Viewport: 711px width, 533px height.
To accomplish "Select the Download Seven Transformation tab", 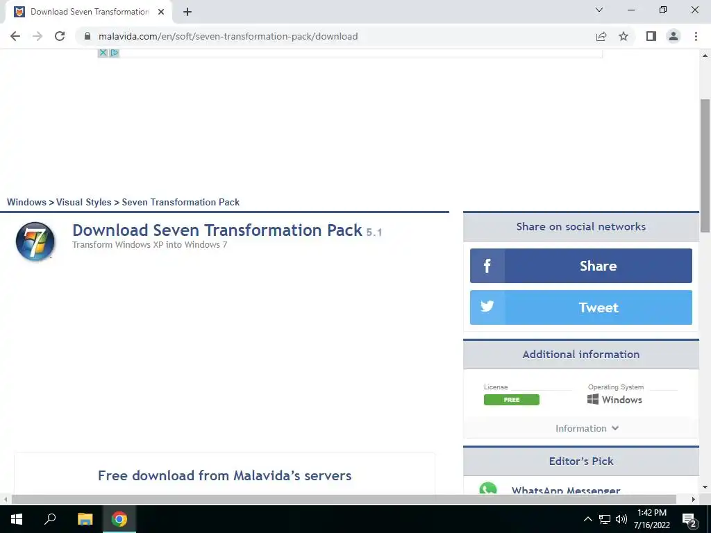I will [x=89, y=12].
